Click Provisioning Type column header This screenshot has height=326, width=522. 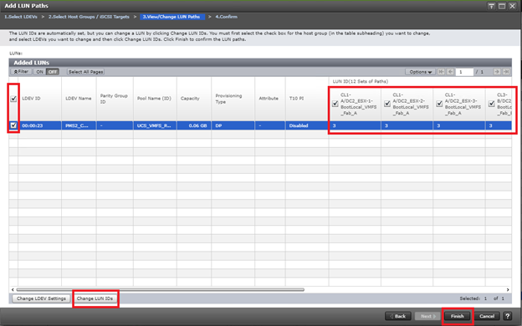233,99
